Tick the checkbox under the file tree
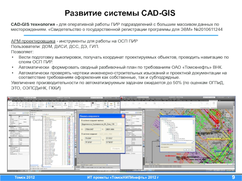Image resolution: width=242 pixels, height=181 pixels. click(x=162, y=145)
